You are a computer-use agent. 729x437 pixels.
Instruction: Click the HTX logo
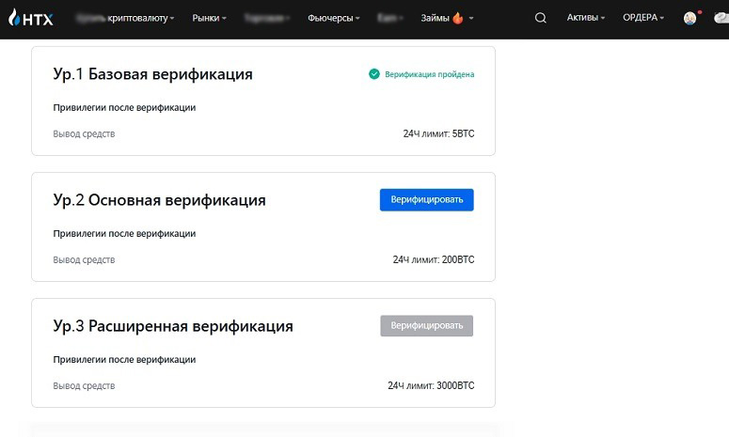[30, 18]
